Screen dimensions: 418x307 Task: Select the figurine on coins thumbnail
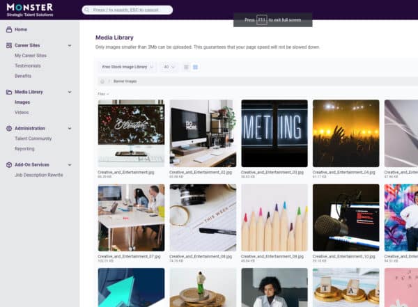click(x=203, y=288)
